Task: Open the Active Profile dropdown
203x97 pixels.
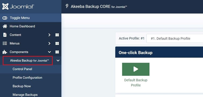Action: pos(175,38)
